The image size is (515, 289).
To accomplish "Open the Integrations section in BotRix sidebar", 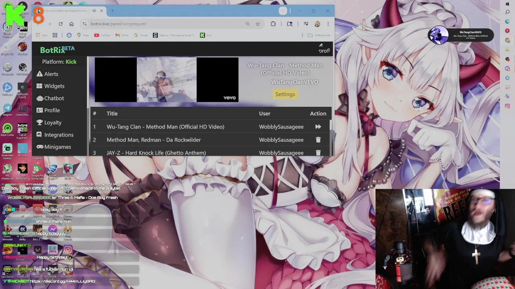I will (x=55, y=135).
